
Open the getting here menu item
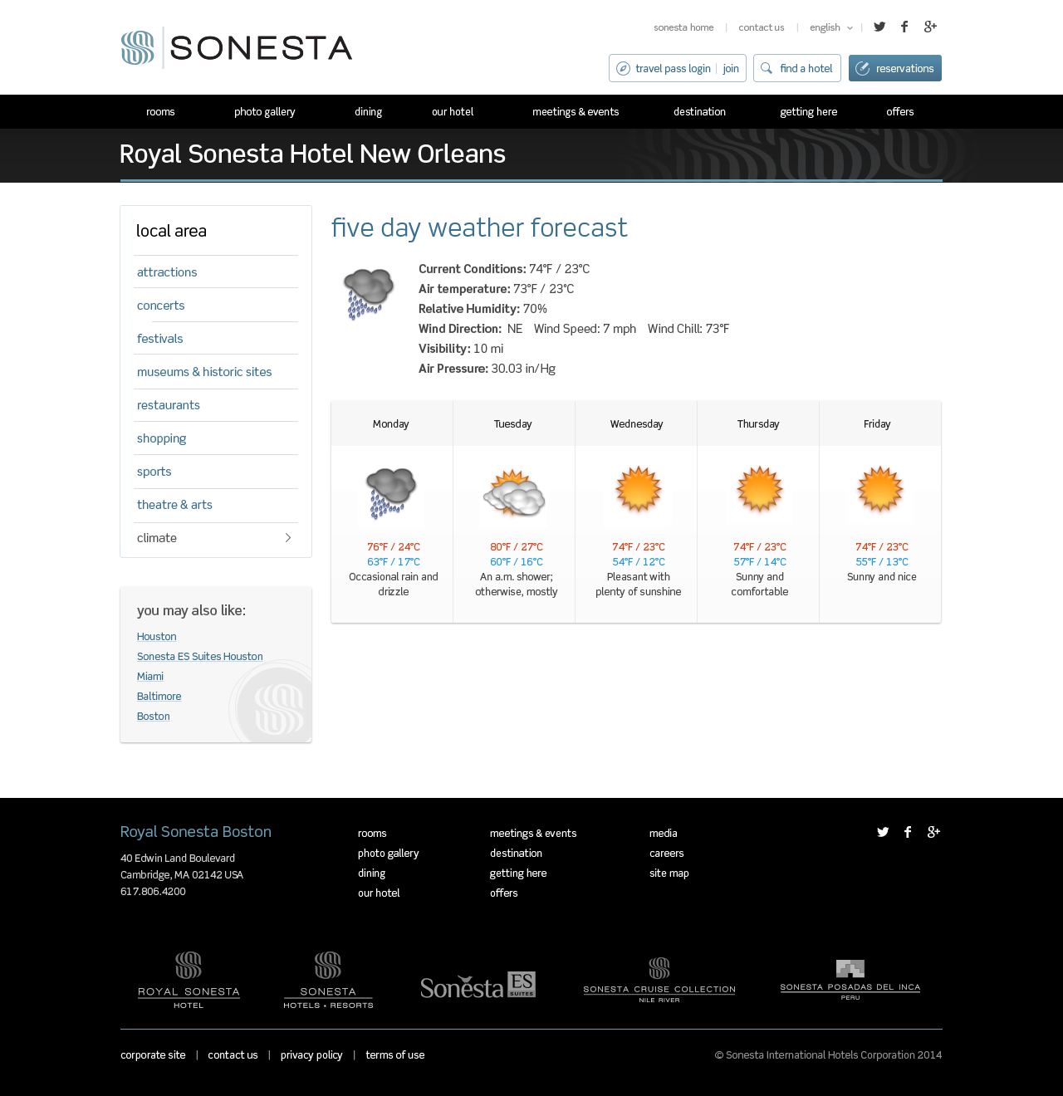pos(809,112)
